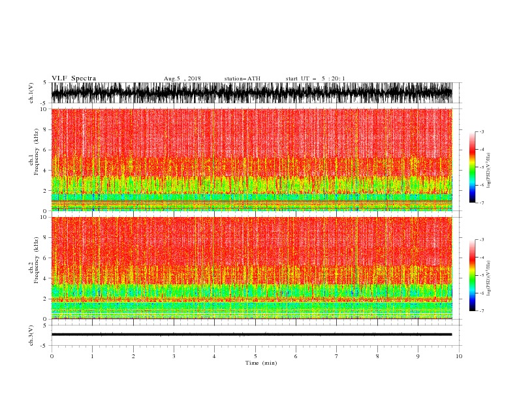Click the "10" tick on ch.2 frequency axis
The width and height of the screenshot is (517, 400).
pos(44,217)
